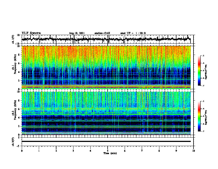Image resolution: width=218 pixels, height=169 pixels.
Task: Click the "2" kHz tick on ch.1 spectrogram
Action: click(x=19, y=81)
